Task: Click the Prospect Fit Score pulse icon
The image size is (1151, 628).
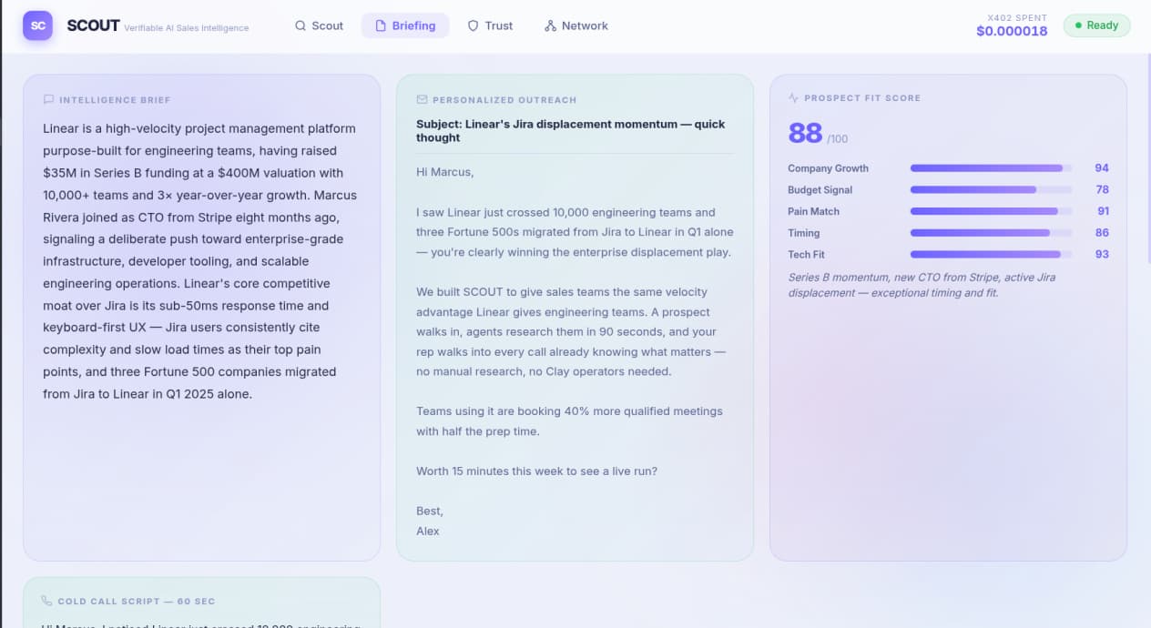Action: 793,97
